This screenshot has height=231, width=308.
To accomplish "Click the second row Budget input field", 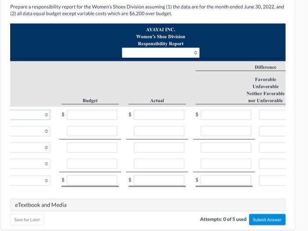I will (92, 131).
